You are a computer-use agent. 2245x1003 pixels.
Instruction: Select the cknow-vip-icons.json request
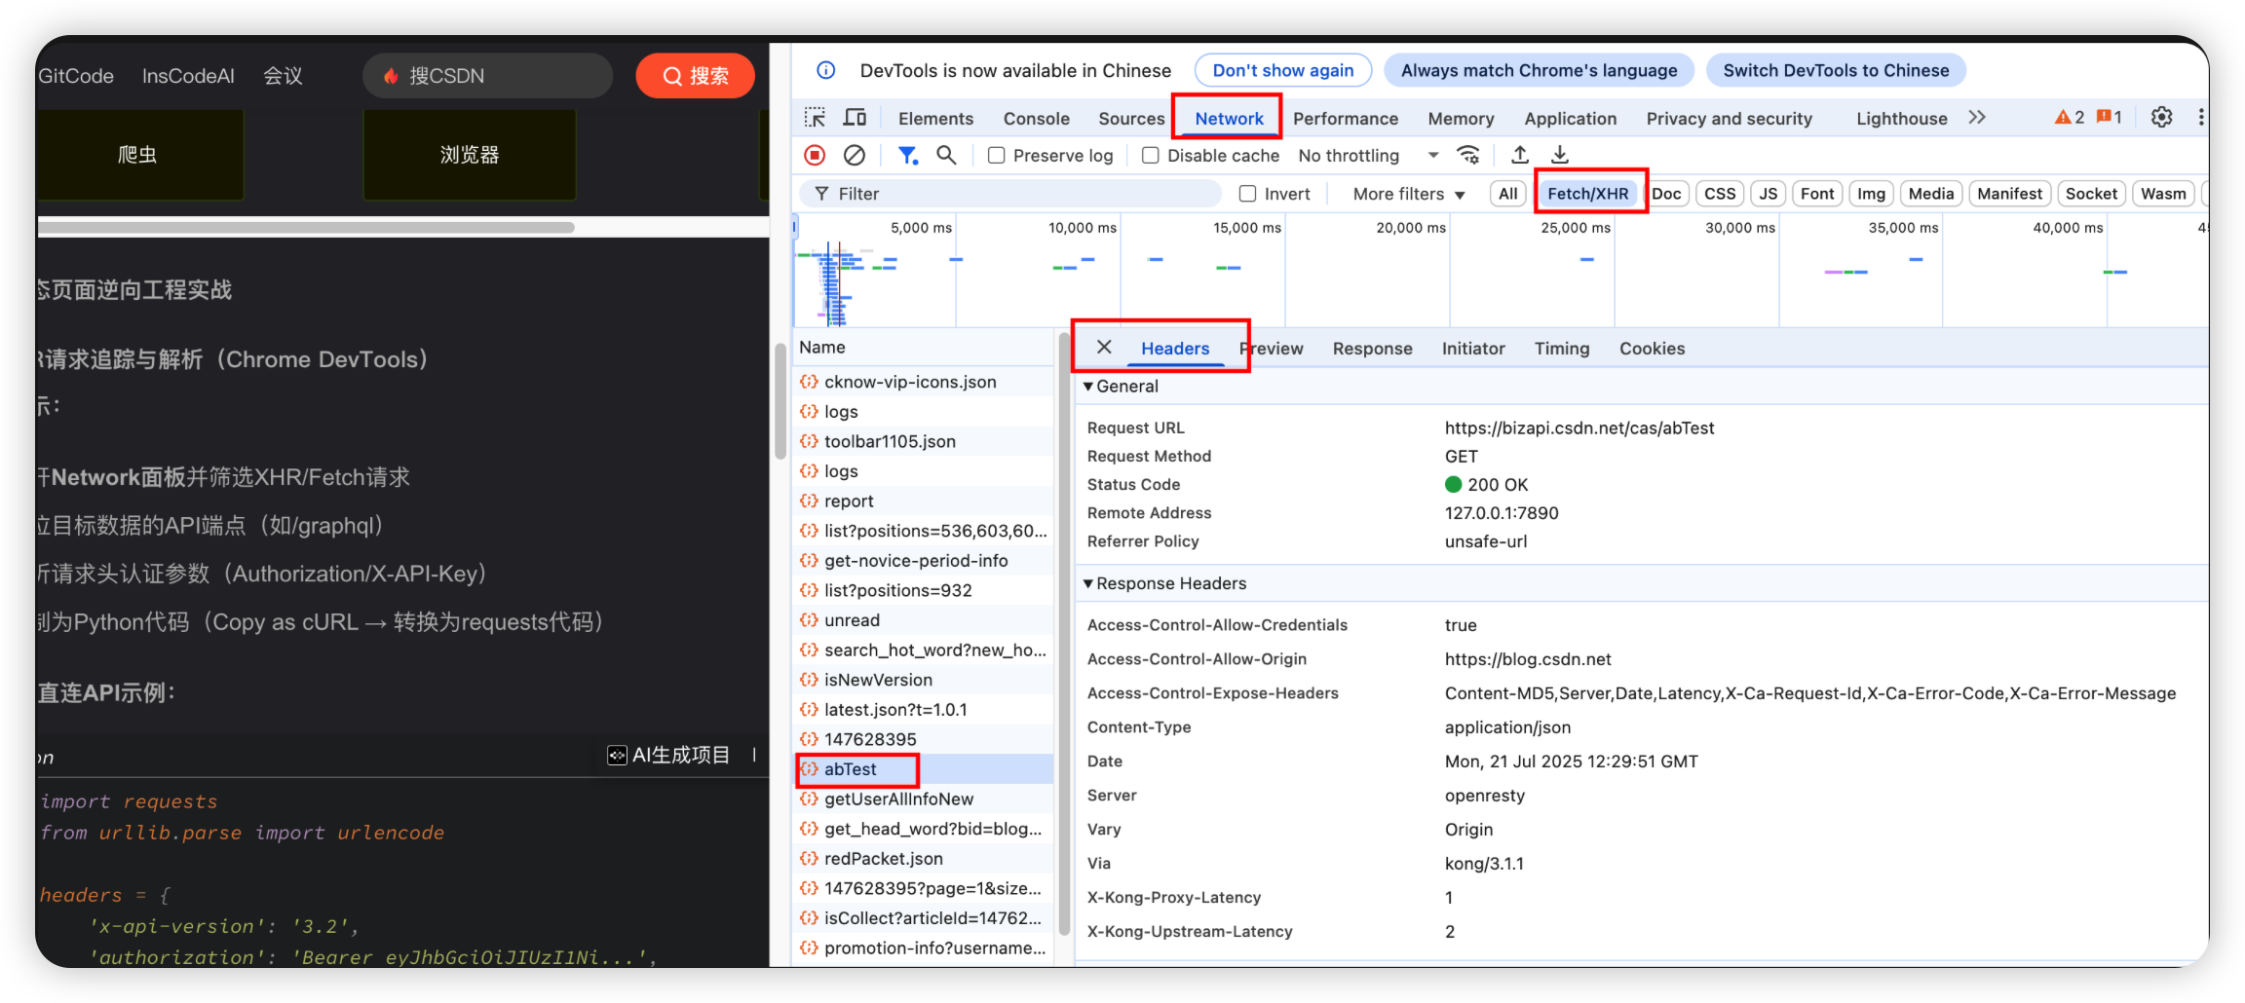(924, 382)
